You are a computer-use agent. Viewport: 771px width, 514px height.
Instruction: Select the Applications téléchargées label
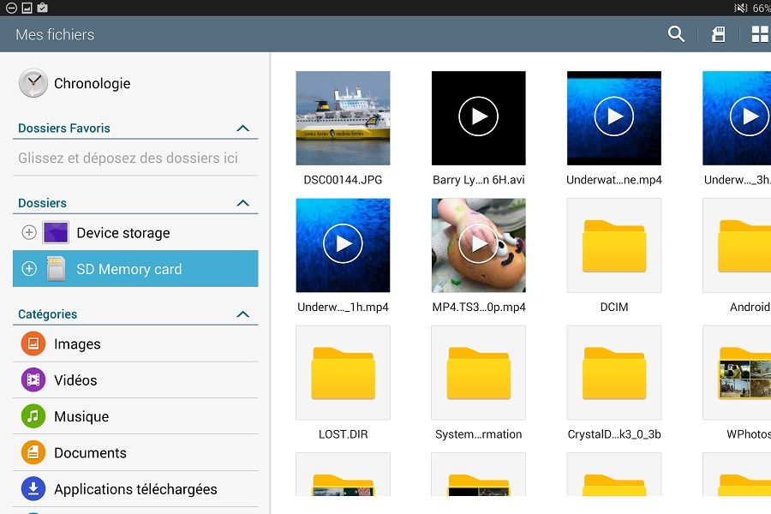click(135, 489)
